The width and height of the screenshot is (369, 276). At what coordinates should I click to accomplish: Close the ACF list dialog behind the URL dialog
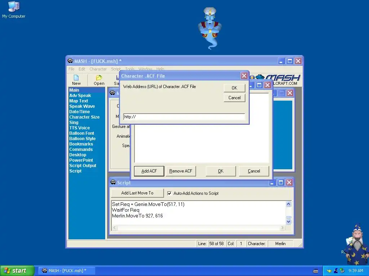coord(268,85)
